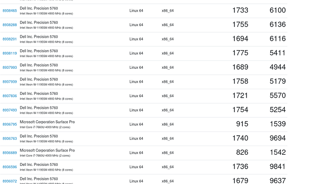Open benchmark result 8937993
321x184 pixels.
tap(10, 67)
